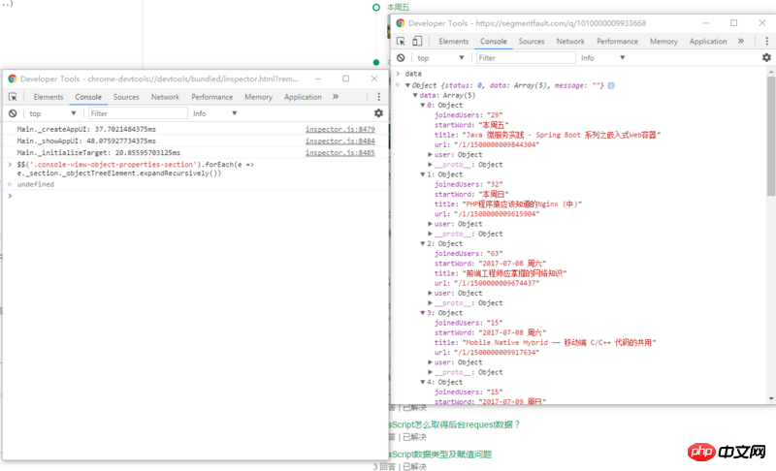Collapse array item 2: Object

[x=423, y=243]
